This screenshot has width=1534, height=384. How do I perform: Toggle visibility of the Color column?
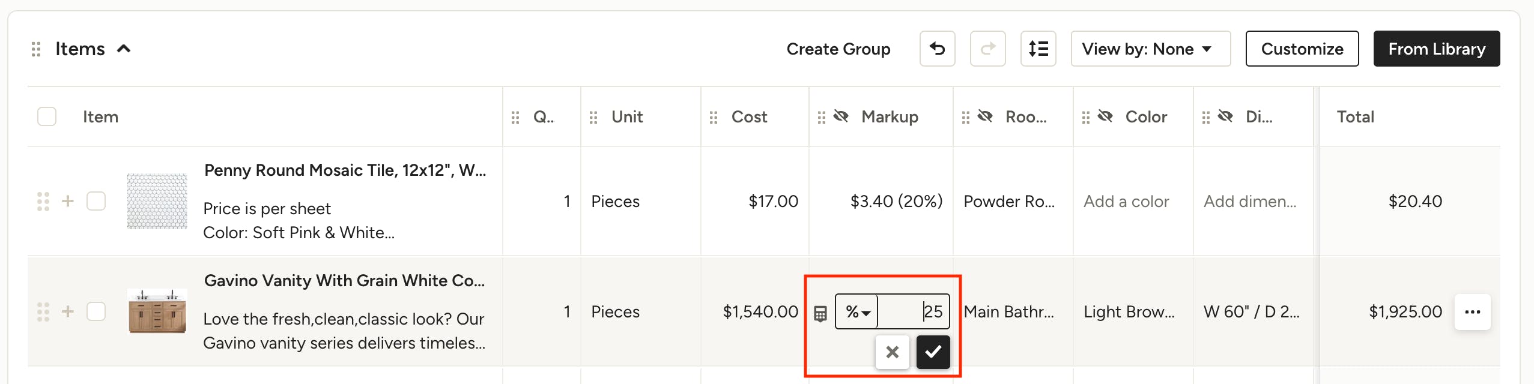click(1105, 116)
